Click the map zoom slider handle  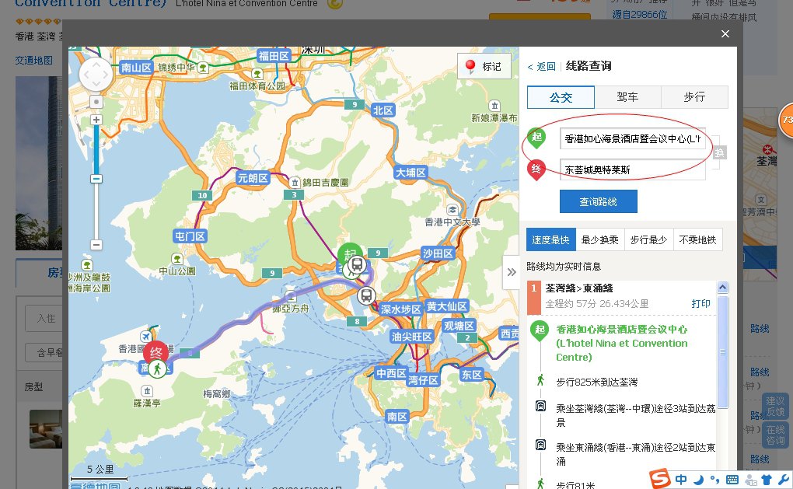point(96,179)
